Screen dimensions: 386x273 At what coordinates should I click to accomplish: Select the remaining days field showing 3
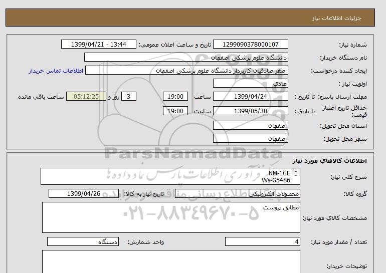128,96
